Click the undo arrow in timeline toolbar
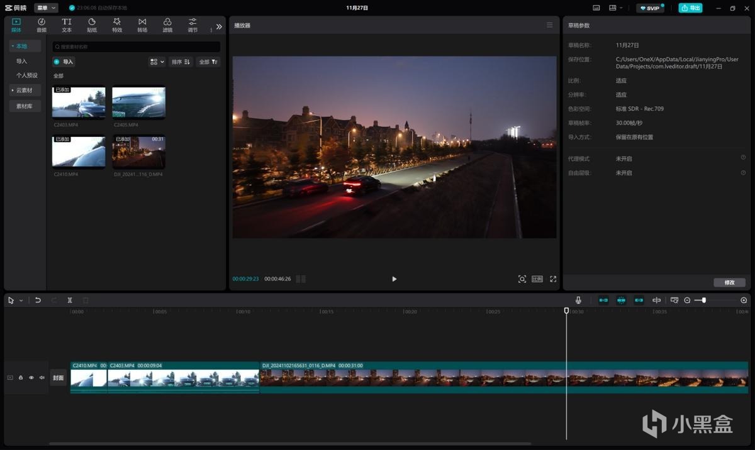The width and height of the screenshot is (755, 450). [x=38, y=300]
